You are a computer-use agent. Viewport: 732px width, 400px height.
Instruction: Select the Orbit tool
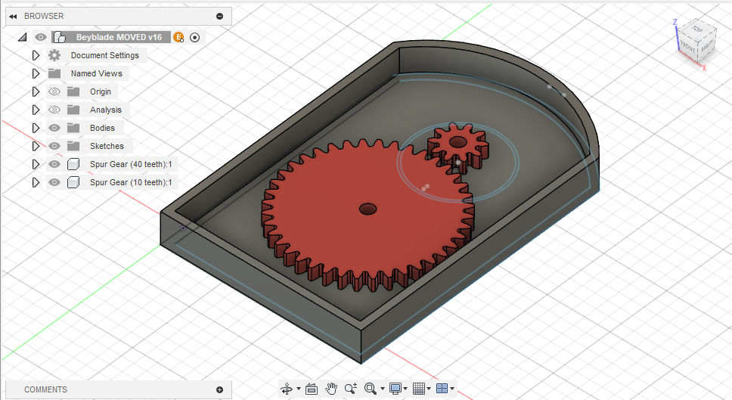(x=286, y=389)
